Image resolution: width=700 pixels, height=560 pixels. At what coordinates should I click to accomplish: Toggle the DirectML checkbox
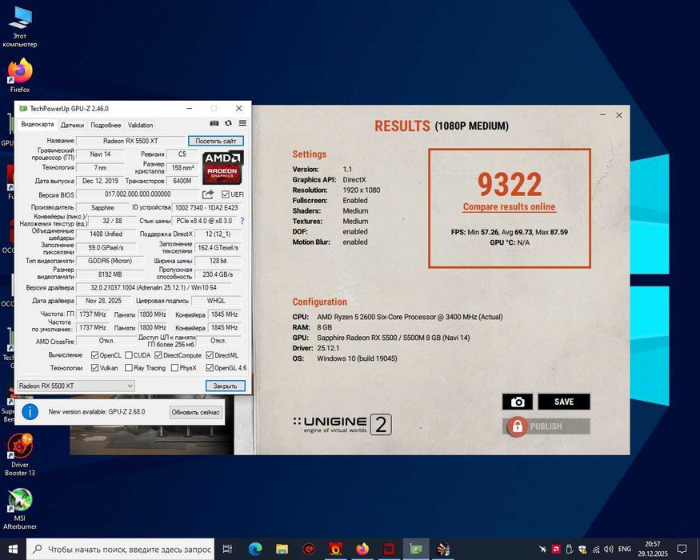[x=210, y=355]
